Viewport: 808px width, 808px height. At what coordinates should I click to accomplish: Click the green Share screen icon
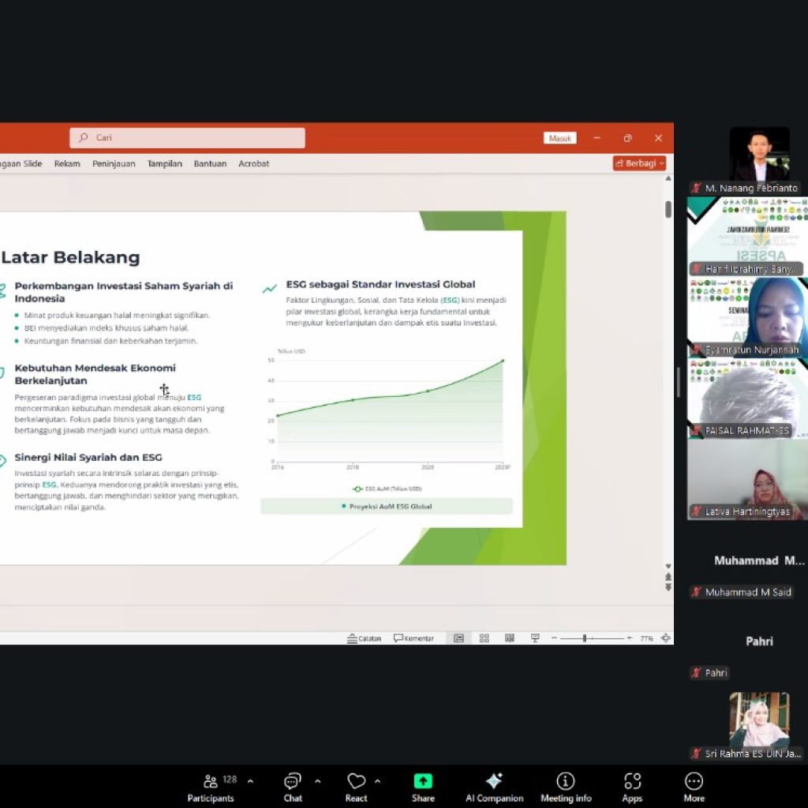pyautogui.click(x=423, y=780)
